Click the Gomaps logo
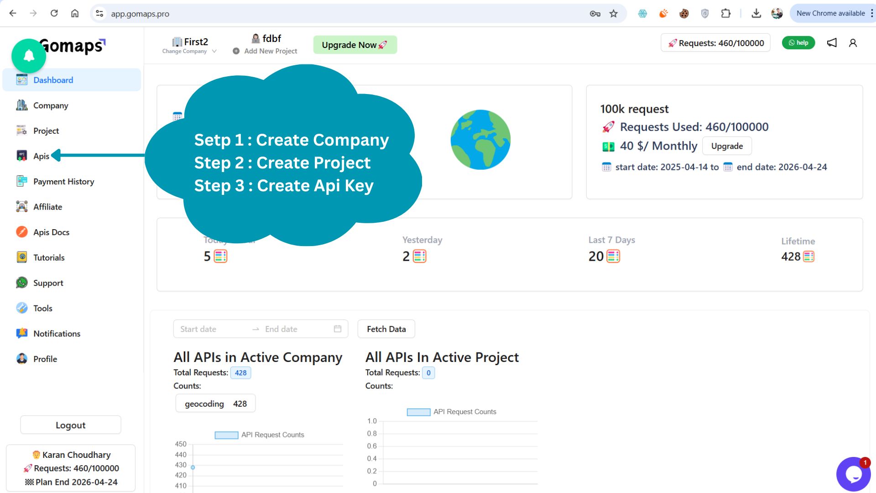 (73, 46)
